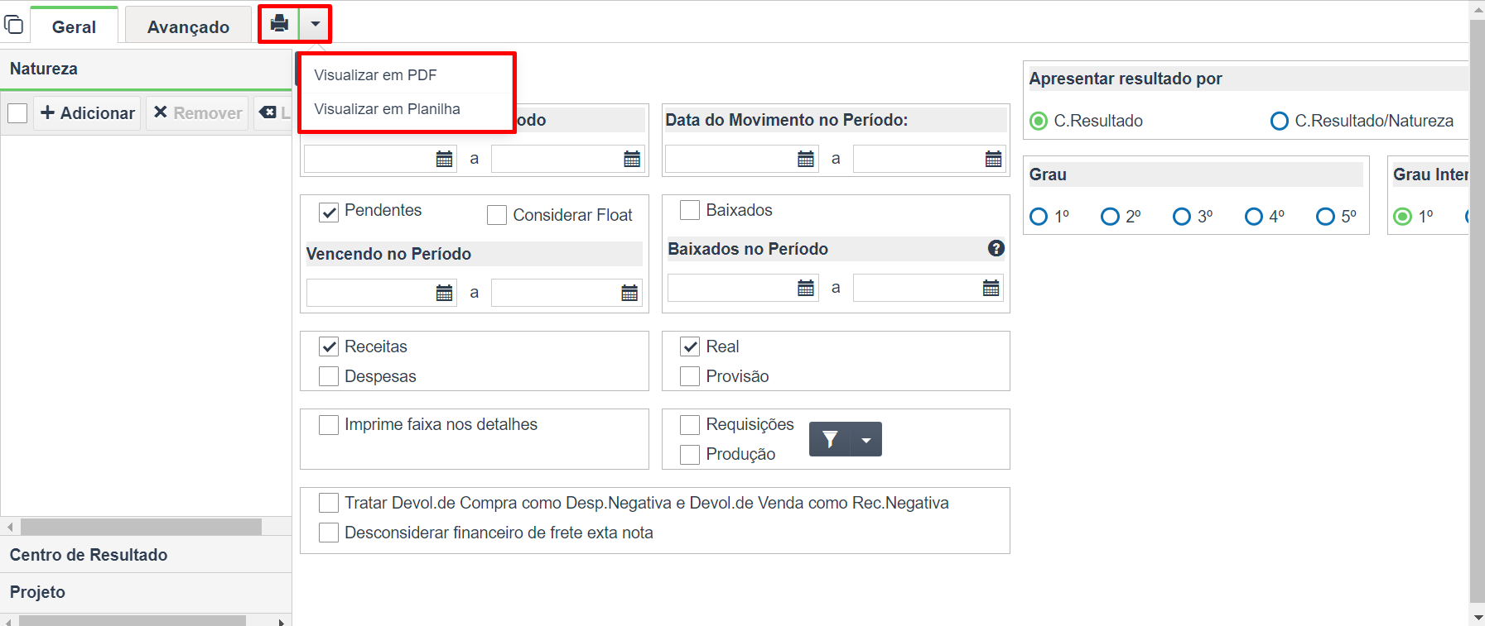Enable the Despesas checkbox
This screenshot has height=626, width=1485.
point(329,376)
